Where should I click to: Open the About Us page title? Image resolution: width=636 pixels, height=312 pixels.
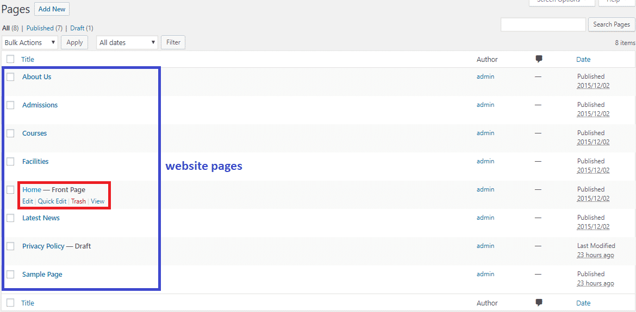click(x=37, y=77)
